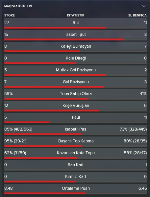150x197 pixels.
Task: Select the Köşe Vuruşları row
Action: [x=76, y=106]
